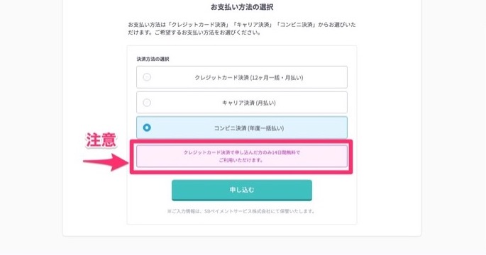The image size is (486, 255).
Task: Select the クレジットカード決済 radio button
Action: [x=147, y=77]
